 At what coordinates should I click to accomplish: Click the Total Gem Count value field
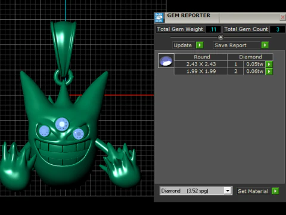(278, 29)
